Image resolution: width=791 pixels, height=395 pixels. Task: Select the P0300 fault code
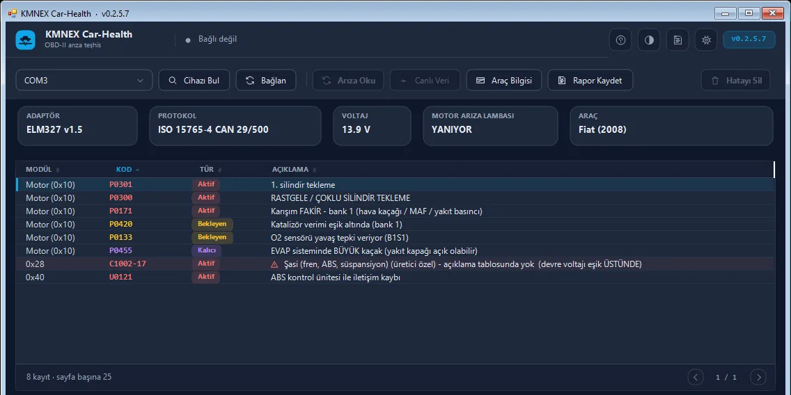(x=121, y=197)
